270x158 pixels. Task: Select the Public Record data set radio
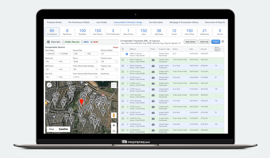click(64, 41)
